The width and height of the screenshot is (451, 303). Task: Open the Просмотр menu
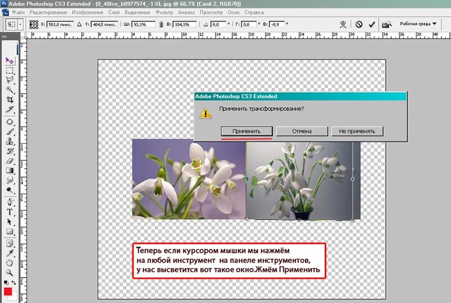[x=211, y=12]
